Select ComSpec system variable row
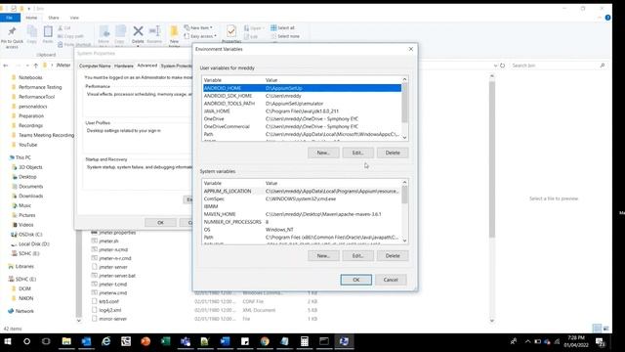Screen dimensions: 625x352 (x=302, y=198)
